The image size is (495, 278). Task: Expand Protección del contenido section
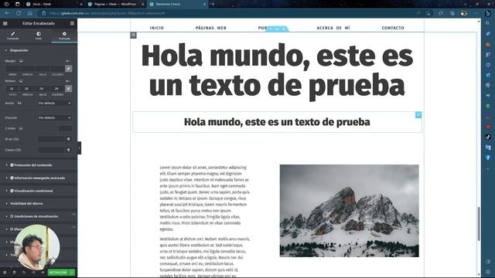pyautogui.click(x=39, y=165)
